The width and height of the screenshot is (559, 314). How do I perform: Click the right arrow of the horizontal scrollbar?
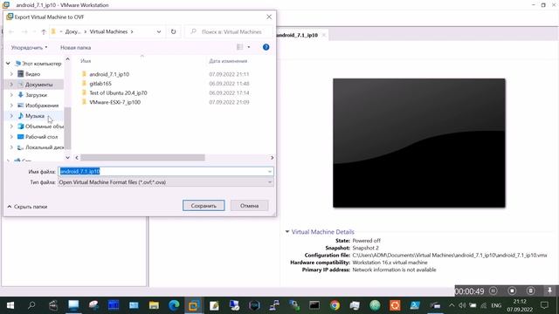point(272,157)
